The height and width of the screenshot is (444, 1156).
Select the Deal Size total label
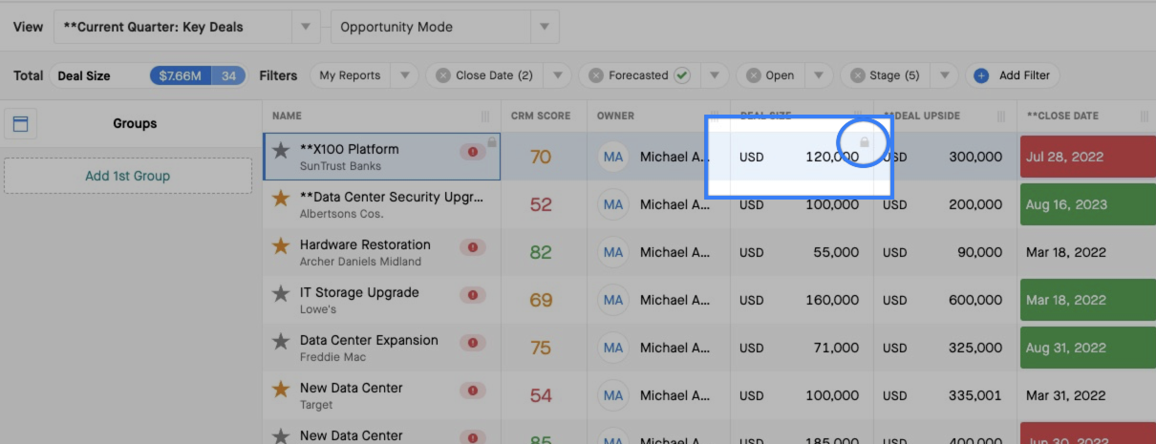click(x=84, y=76)
